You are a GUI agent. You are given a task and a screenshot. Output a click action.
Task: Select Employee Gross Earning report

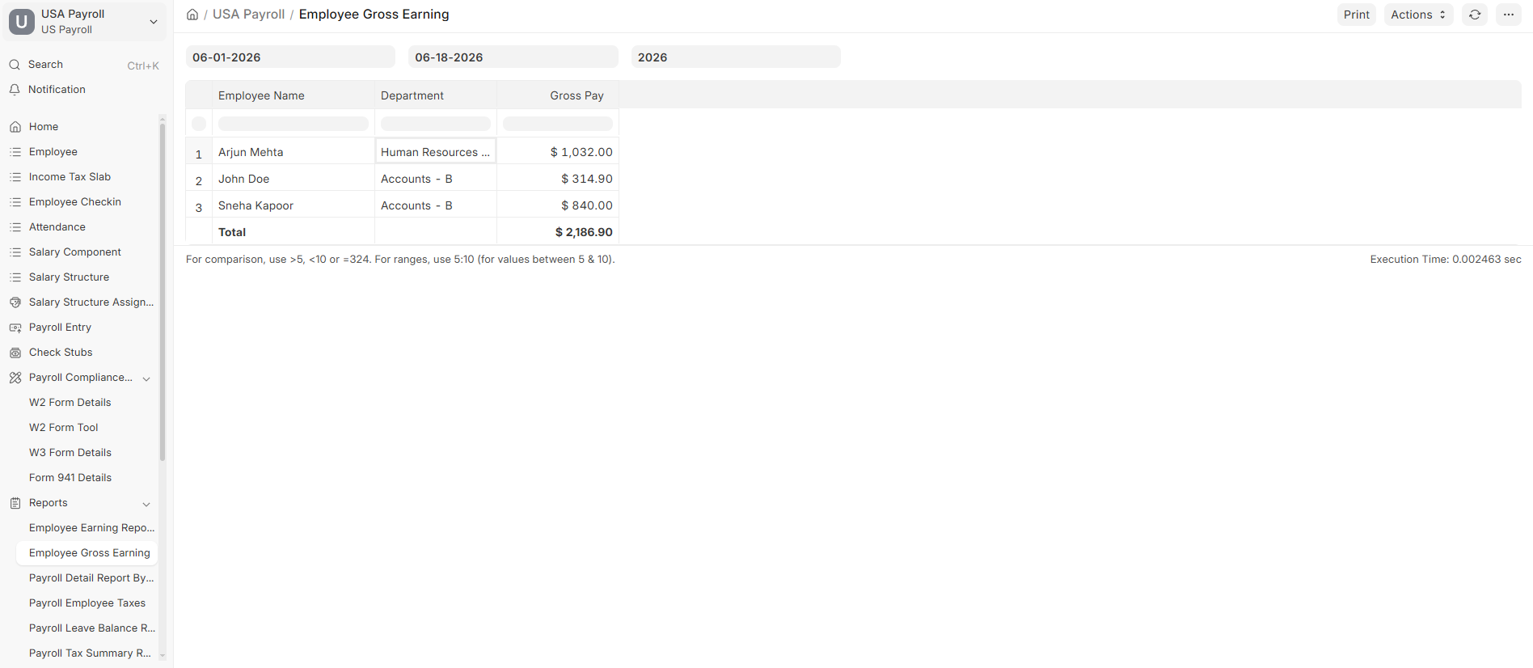[x=87, y=553]
